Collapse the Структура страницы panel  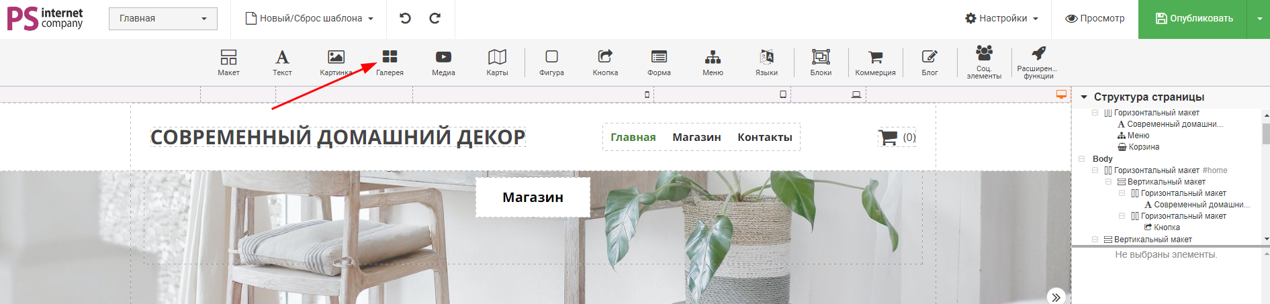pos(1083,97)
